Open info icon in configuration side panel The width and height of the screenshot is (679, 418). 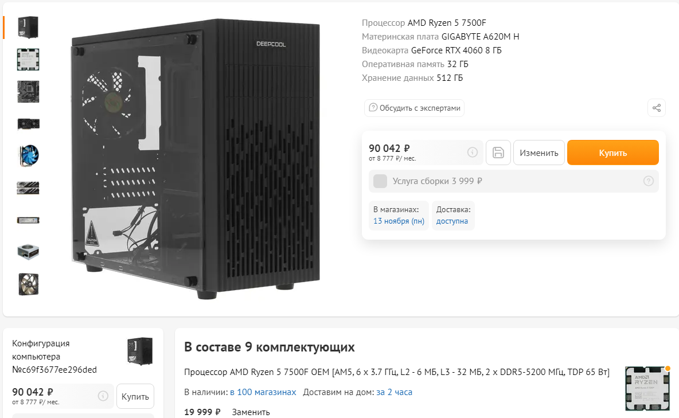point(103,396)
